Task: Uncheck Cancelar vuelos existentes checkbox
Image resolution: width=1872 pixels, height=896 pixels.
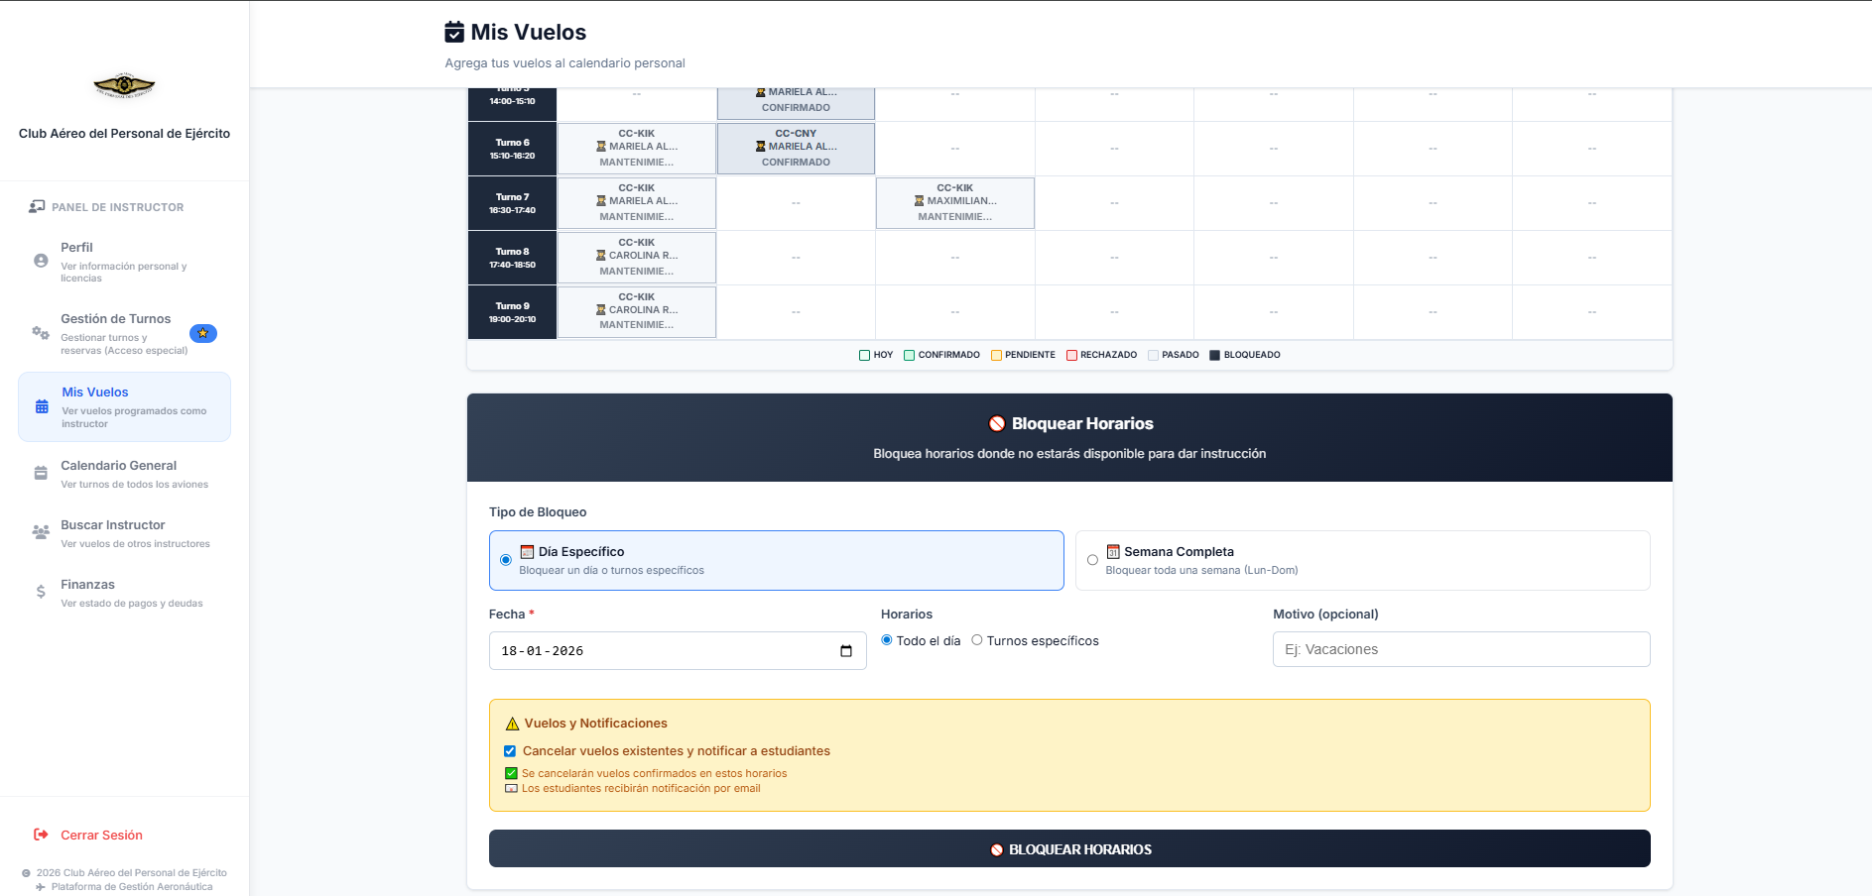Action: pos(510,751)
